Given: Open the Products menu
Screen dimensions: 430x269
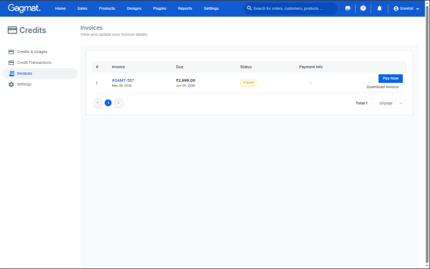Looking at the screenshot, I should coord(107,9).
